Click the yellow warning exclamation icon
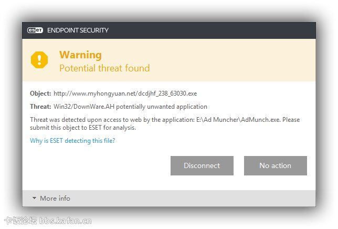Viewport: 338px width, 229px height. point(39,59)
